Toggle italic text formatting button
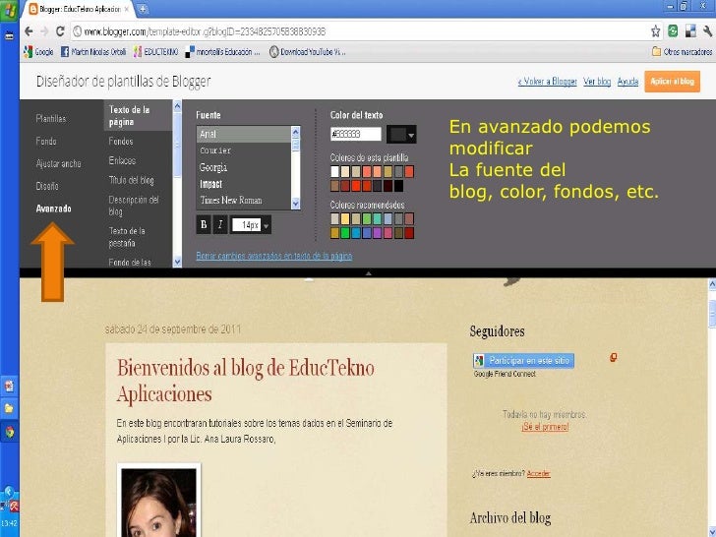This screenshot has width=716, height=537. 220,224
